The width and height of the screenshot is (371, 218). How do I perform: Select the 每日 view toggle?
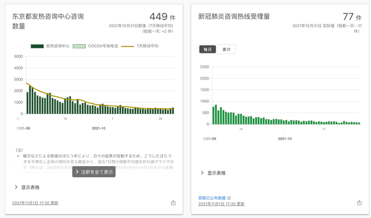[x=208, y=49]
